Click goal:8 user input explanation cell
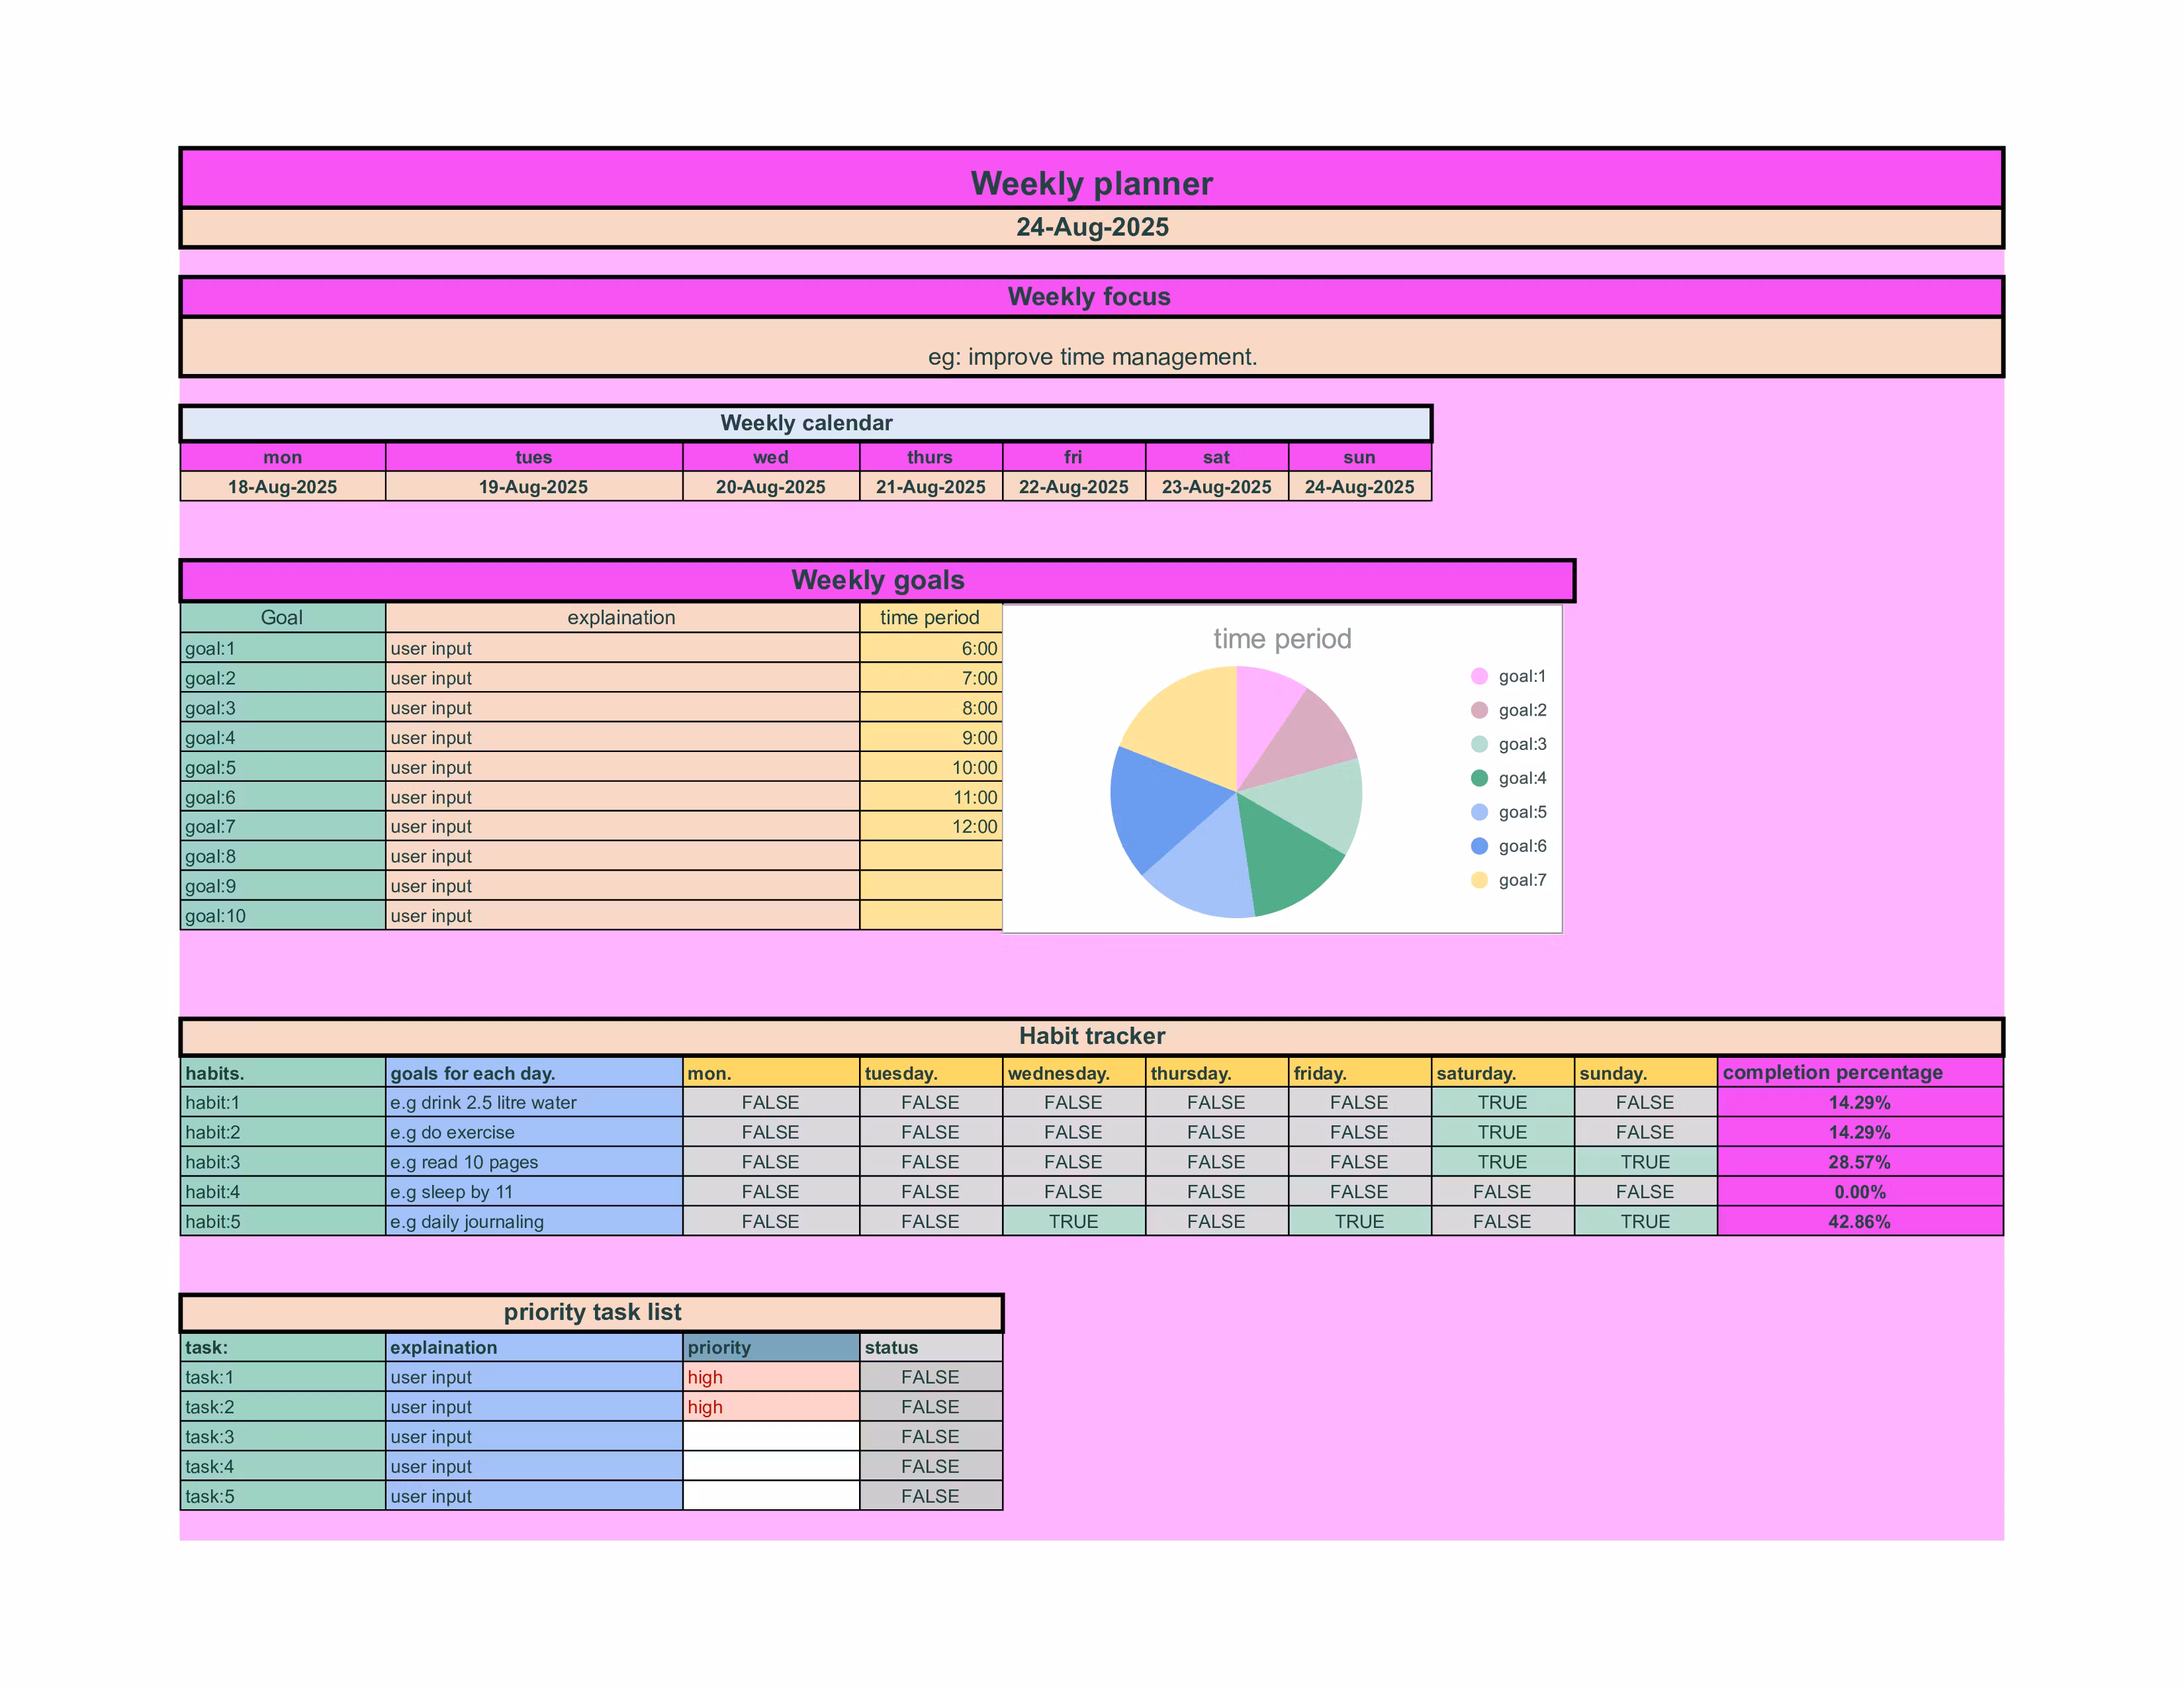This screenshot has height=1688, width=2184. point(621,856)
